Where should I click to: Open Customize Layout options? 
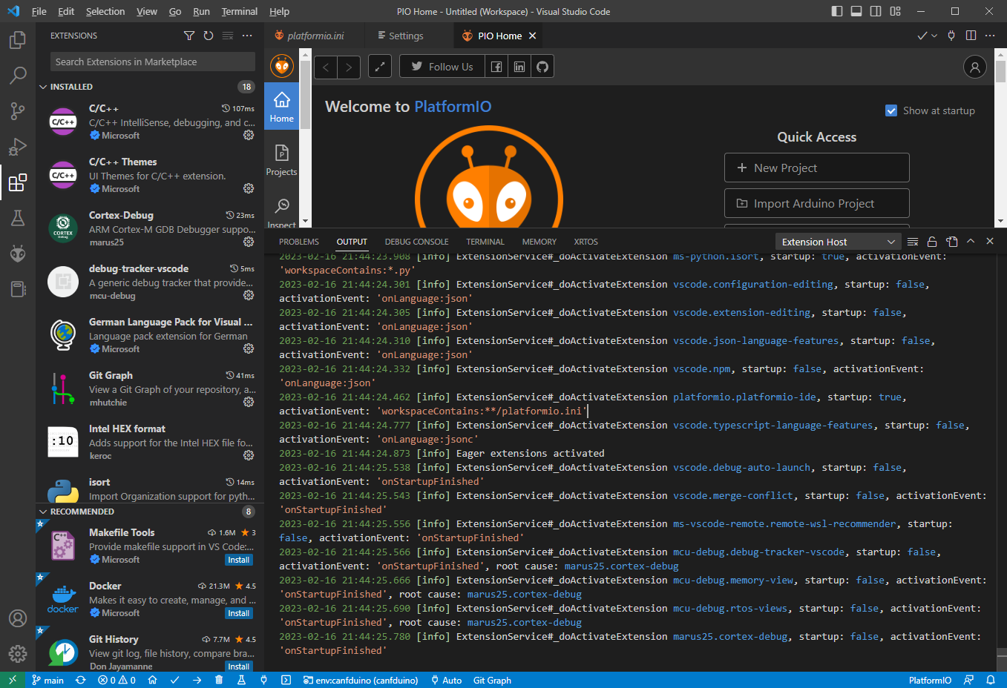coord(895,11)
